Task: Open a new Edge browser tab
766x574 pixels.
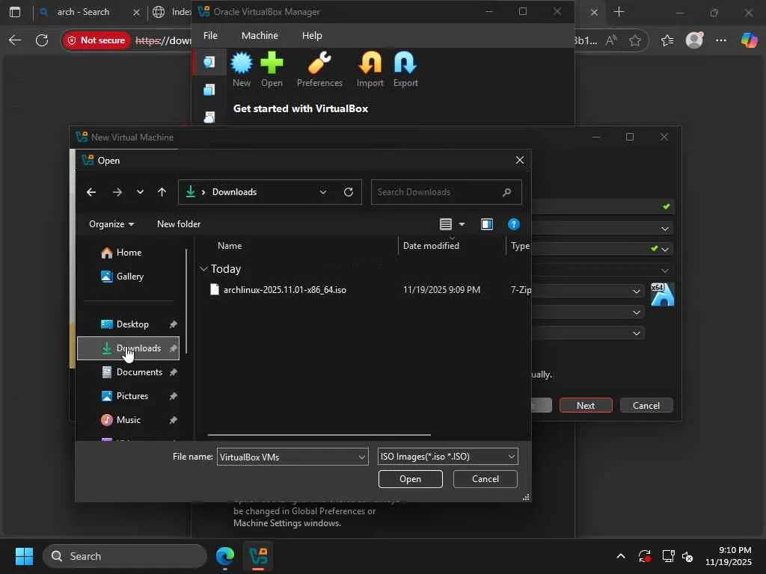Action: pos(619,12)
